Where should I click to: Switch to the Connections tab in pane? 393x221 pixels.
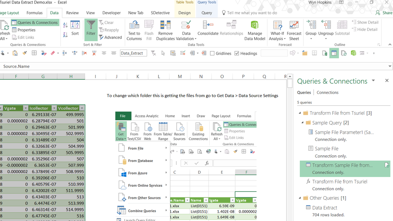coord(327,92)
